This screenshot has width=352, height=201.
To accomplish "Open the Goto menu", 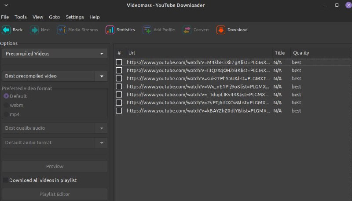I will [x=54, y=17].
